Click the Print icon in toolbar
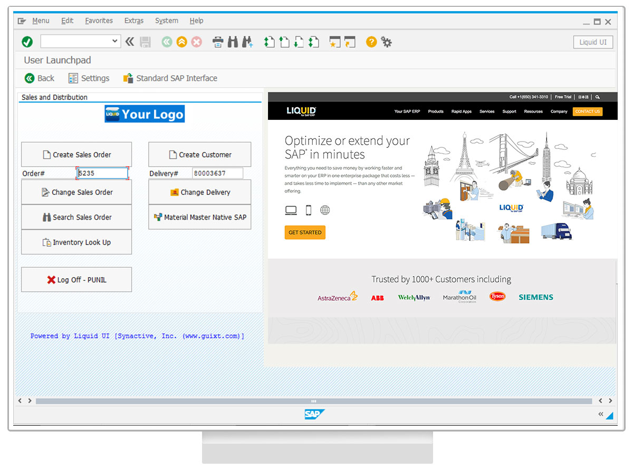 218,42
